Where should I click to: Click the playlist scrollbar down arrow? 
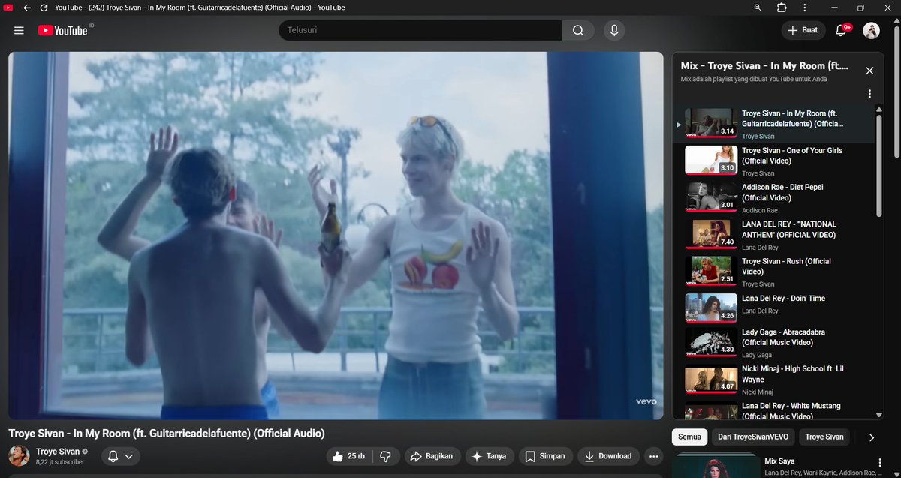[x=879, y=415]
